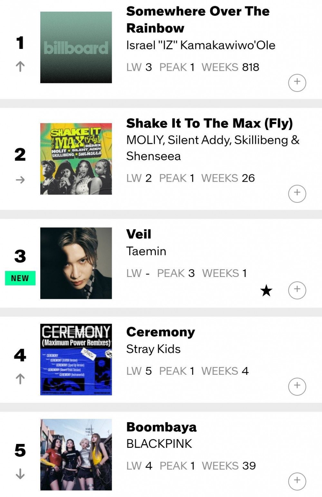Viewport: 322px width, 497px height.
Task: Click the plus icon beside Veil
Action: 297,290
